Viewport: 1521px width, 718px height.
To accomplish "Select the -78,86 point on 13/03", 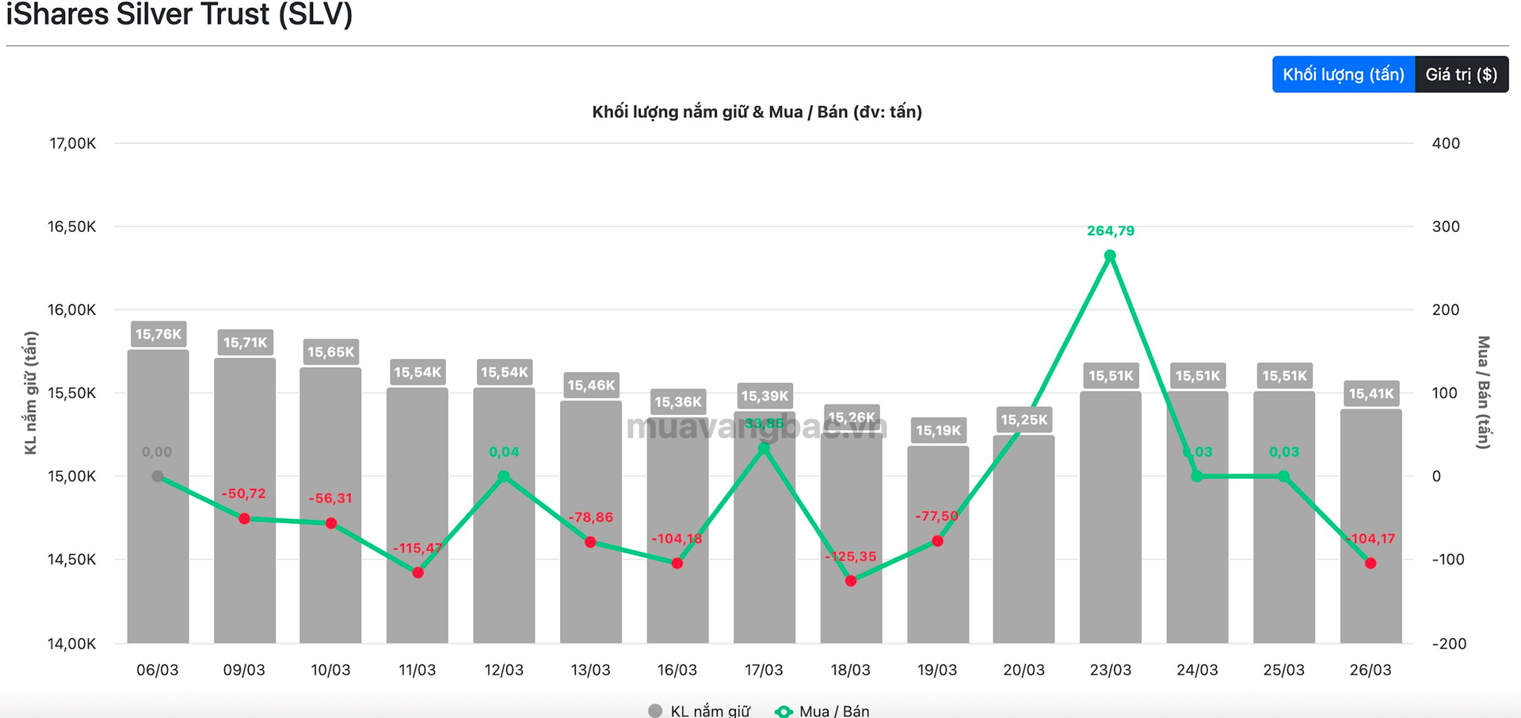I will pyautogui.click(x=590, y=542).
